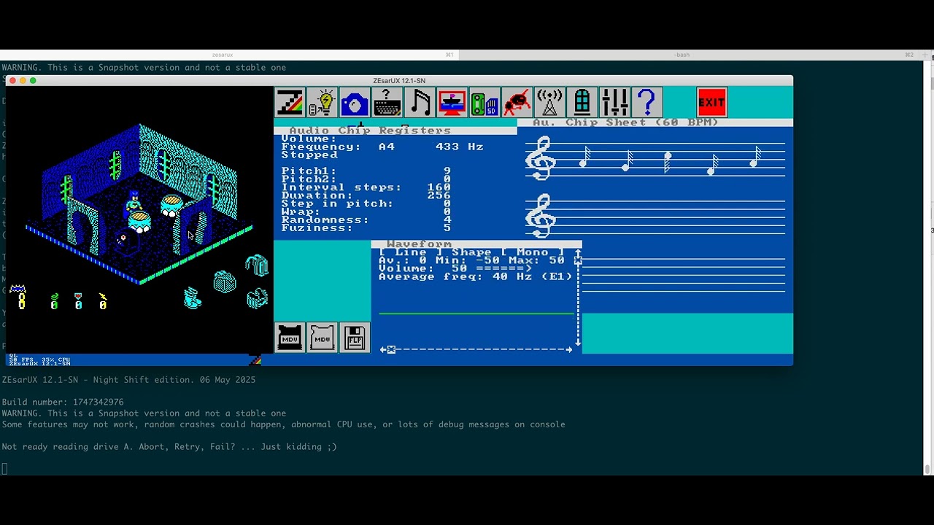Click the second light MDV microdrive icon
The image size is (934, 525).
pos(322,338)
